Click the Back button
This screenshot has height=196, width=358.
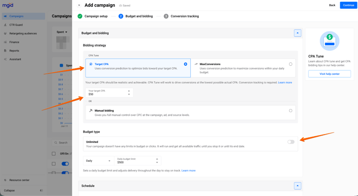(x=332, y=5)
